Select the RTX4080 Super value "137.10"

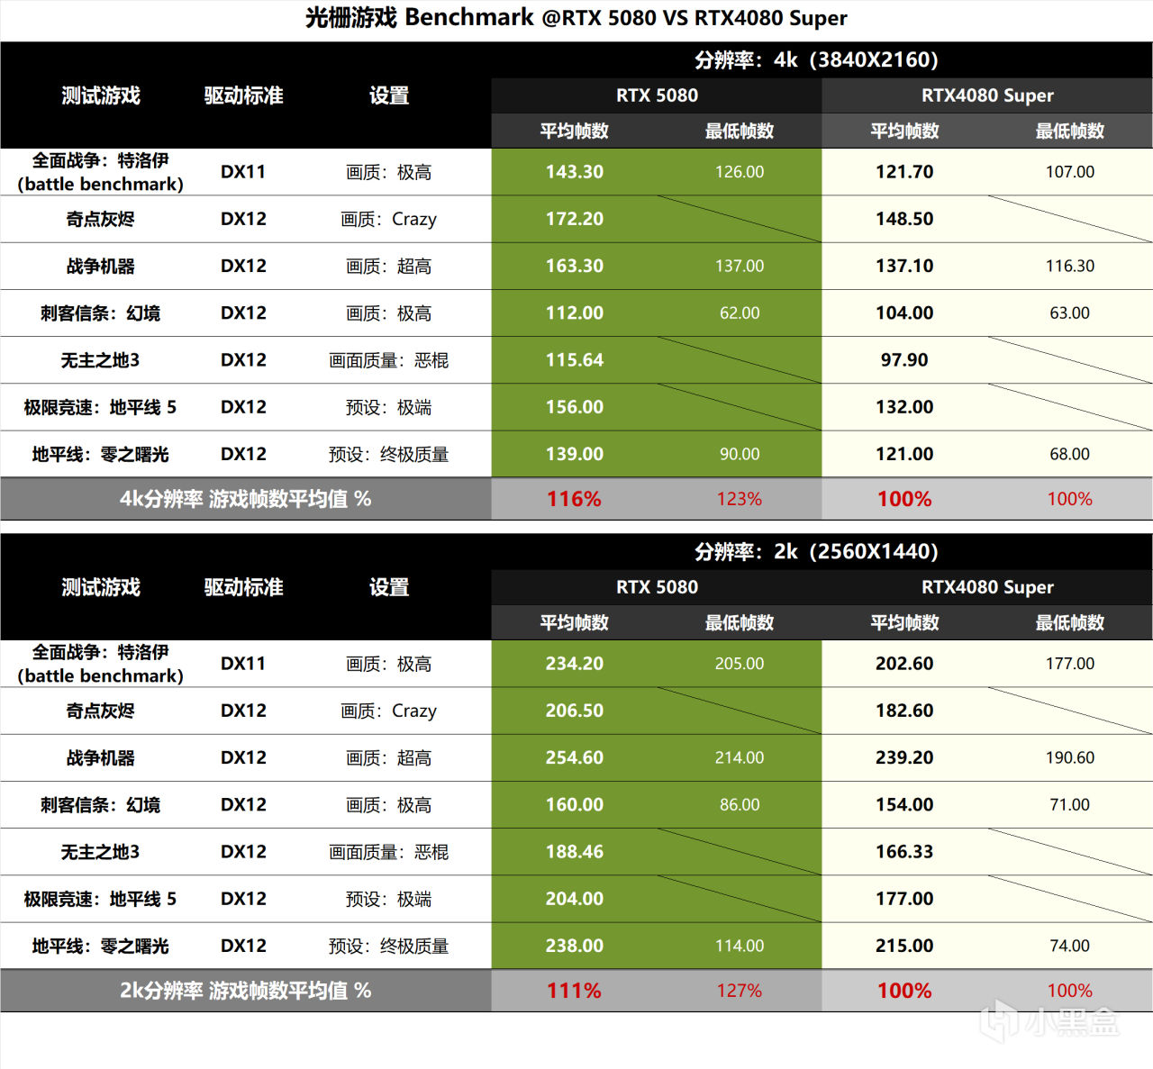point(904,266)
